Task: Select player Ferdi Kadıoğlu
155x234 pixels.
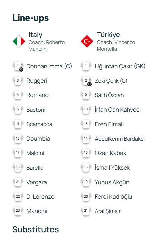Action: [x=114, y=197]
